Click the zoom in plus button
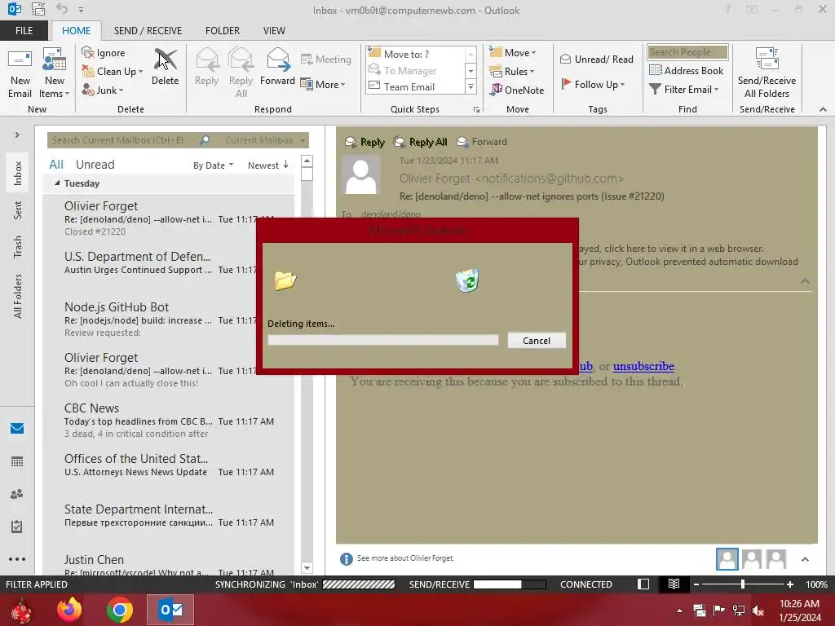The height and width of the screenshot is (626, 835). pyautogui.click(x=790, y=584)
